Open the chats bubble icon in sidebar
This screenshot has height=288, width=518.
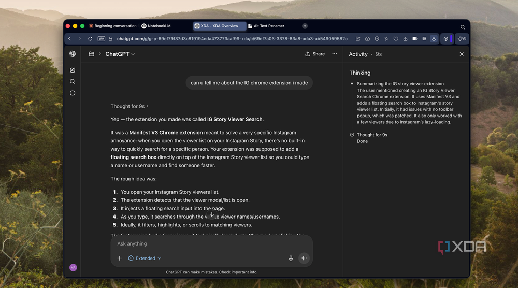click(73, 93)
